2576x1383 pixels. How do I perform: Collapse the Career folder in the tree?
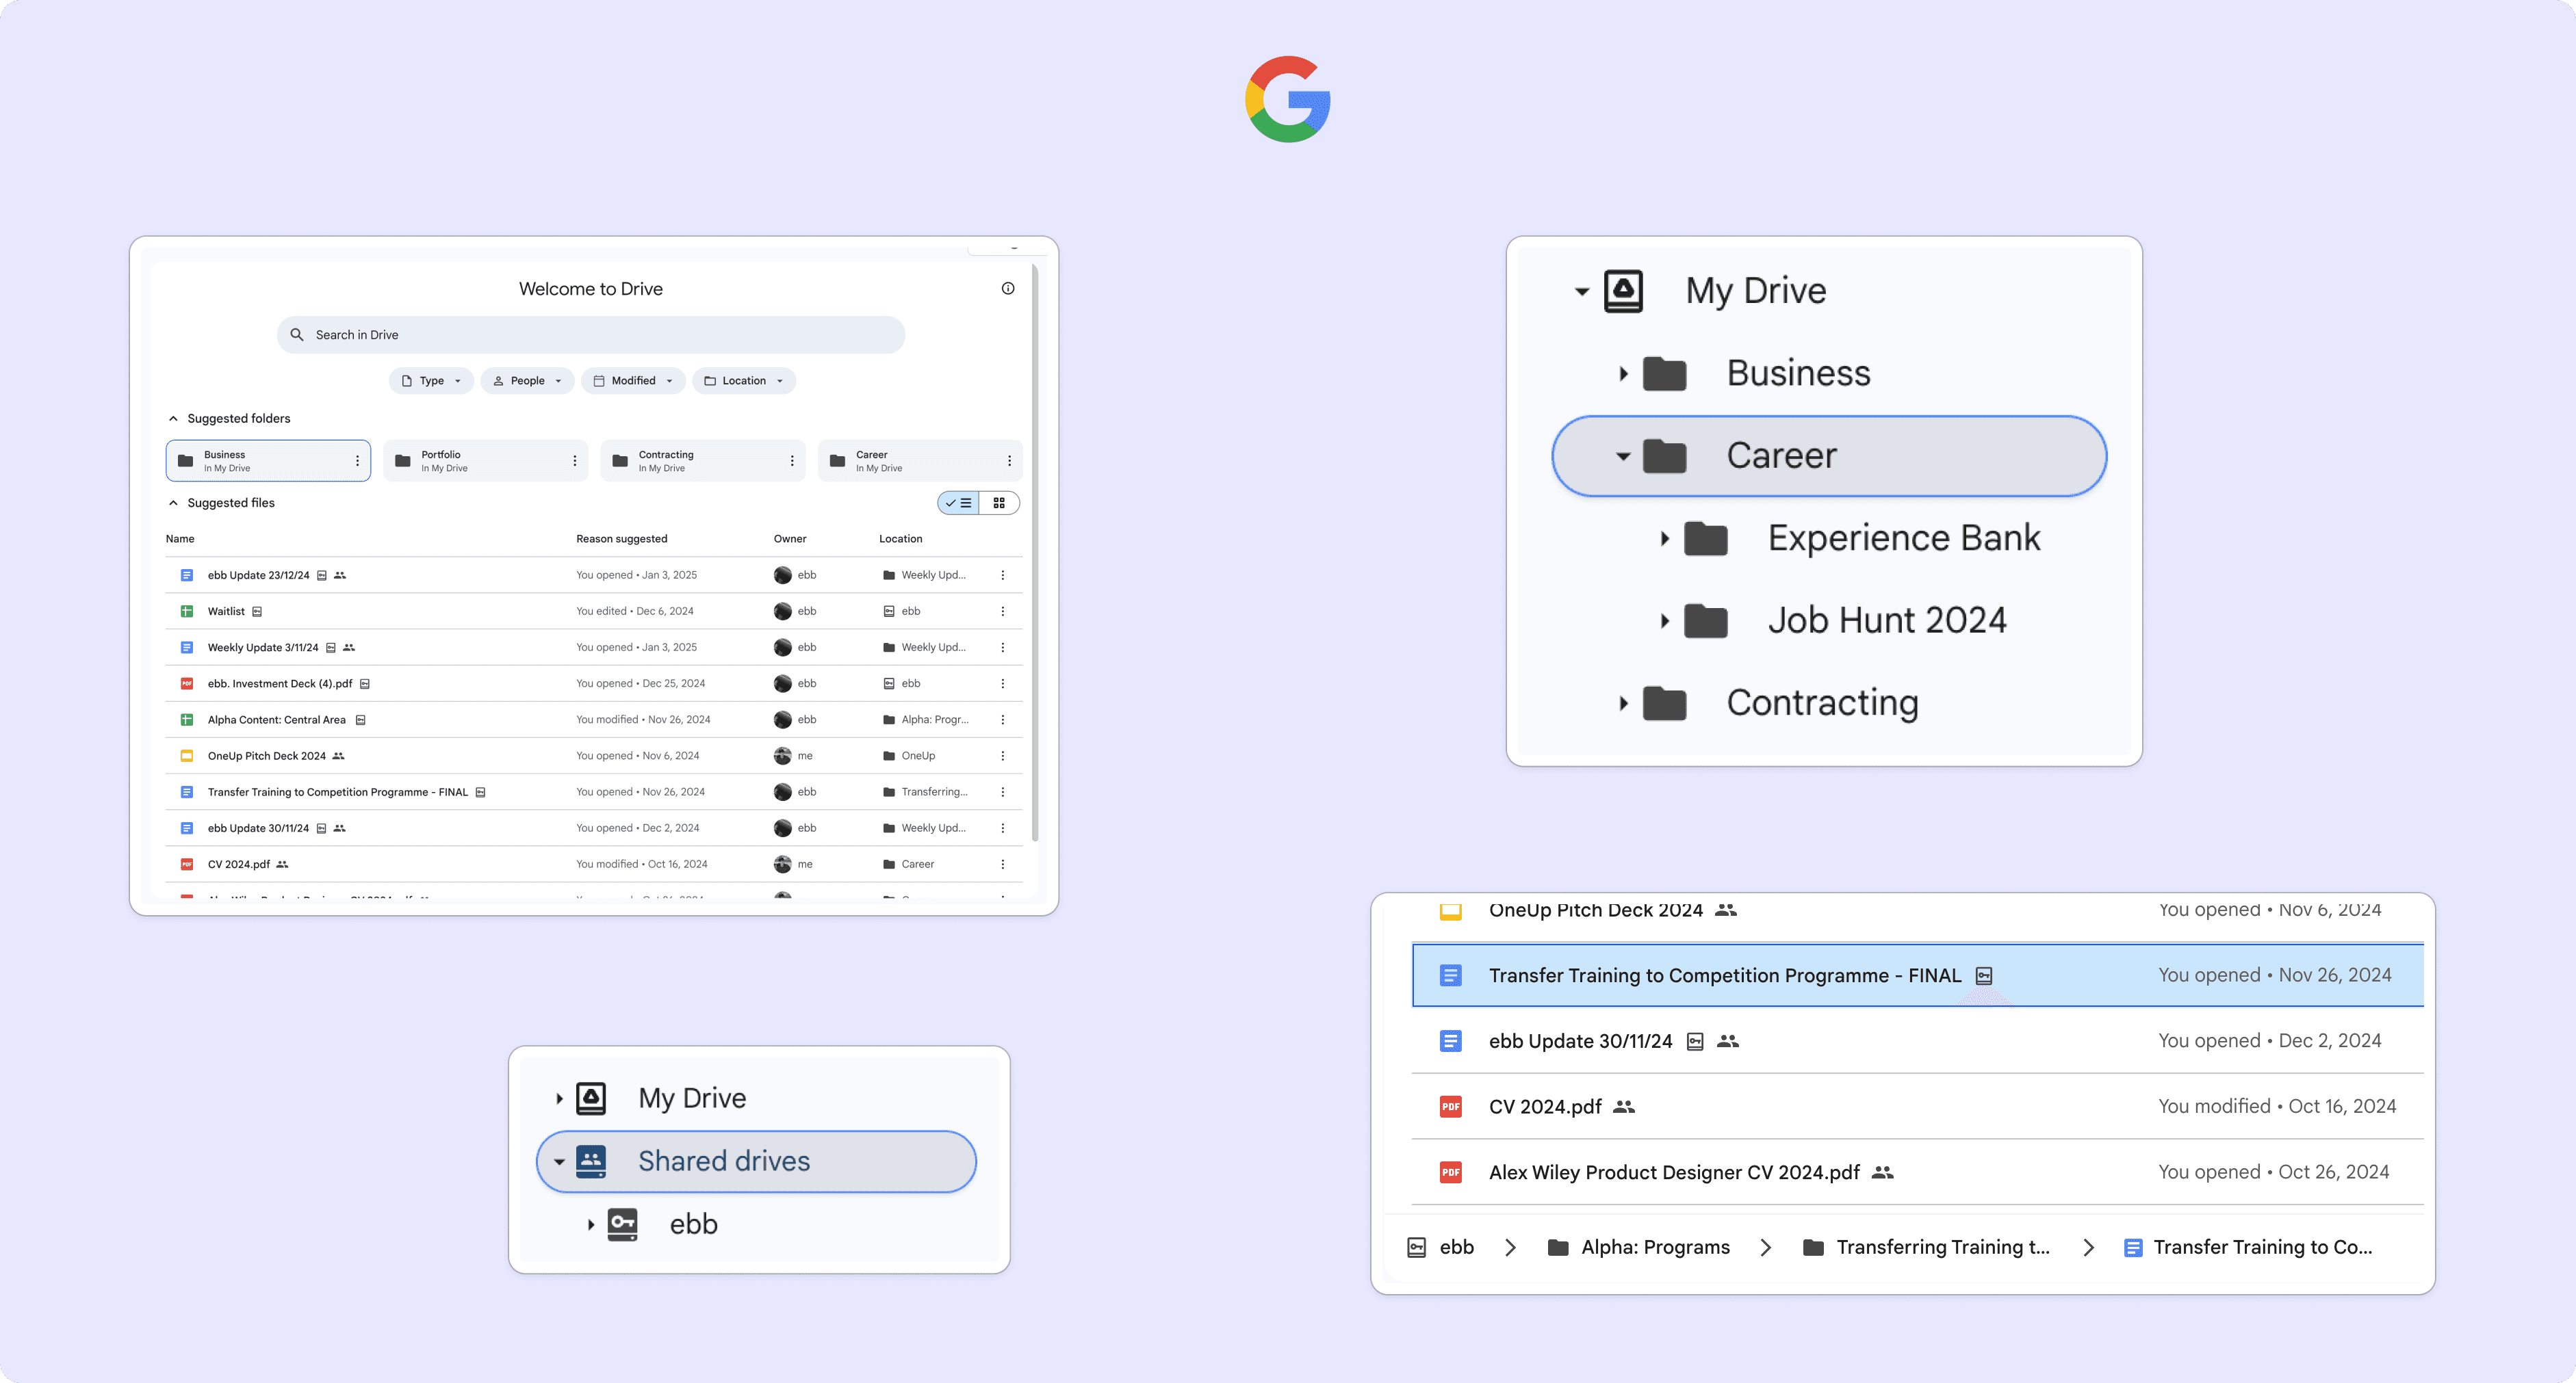click(1623, 457)
